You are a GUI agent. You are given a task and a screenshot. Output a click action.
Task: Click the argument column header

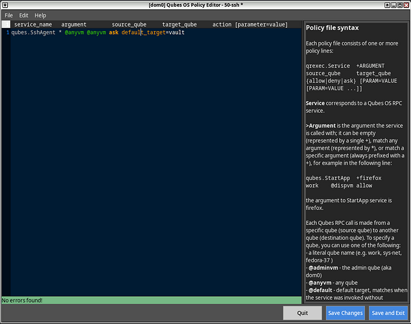(x=74, y=25)
